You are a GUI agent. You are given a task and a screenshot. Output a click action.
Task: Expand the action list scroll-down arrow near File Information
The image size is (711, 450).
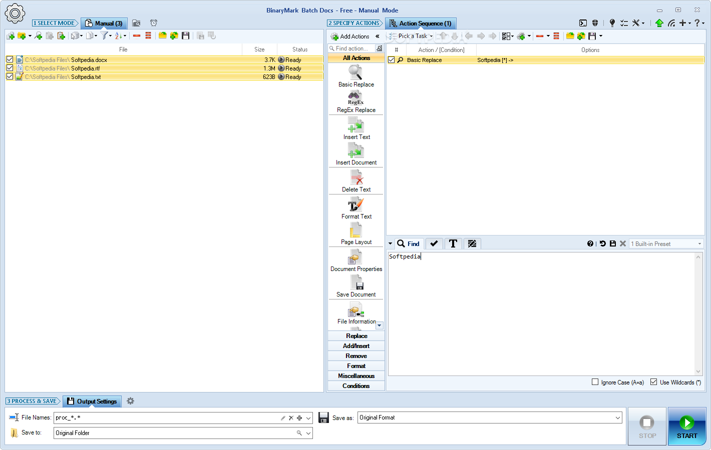(x=380, y=325)
